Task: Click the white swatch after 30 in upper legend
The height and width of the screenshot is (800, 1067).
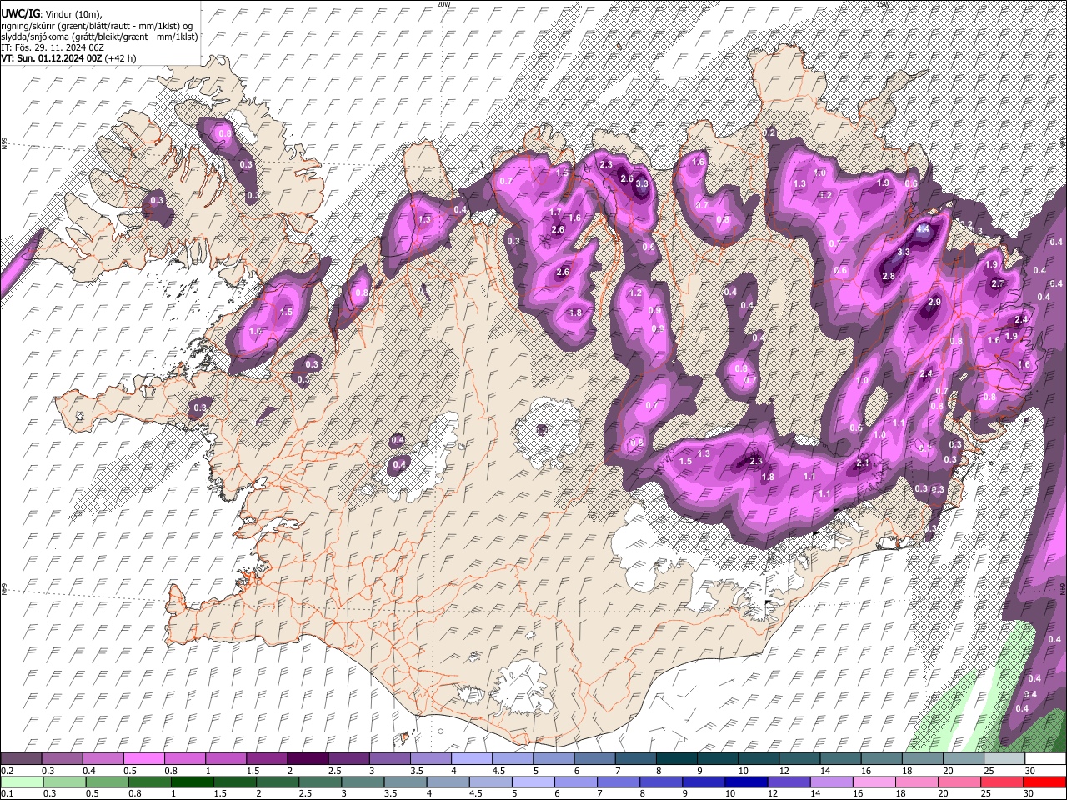Action: point(1045,759)
